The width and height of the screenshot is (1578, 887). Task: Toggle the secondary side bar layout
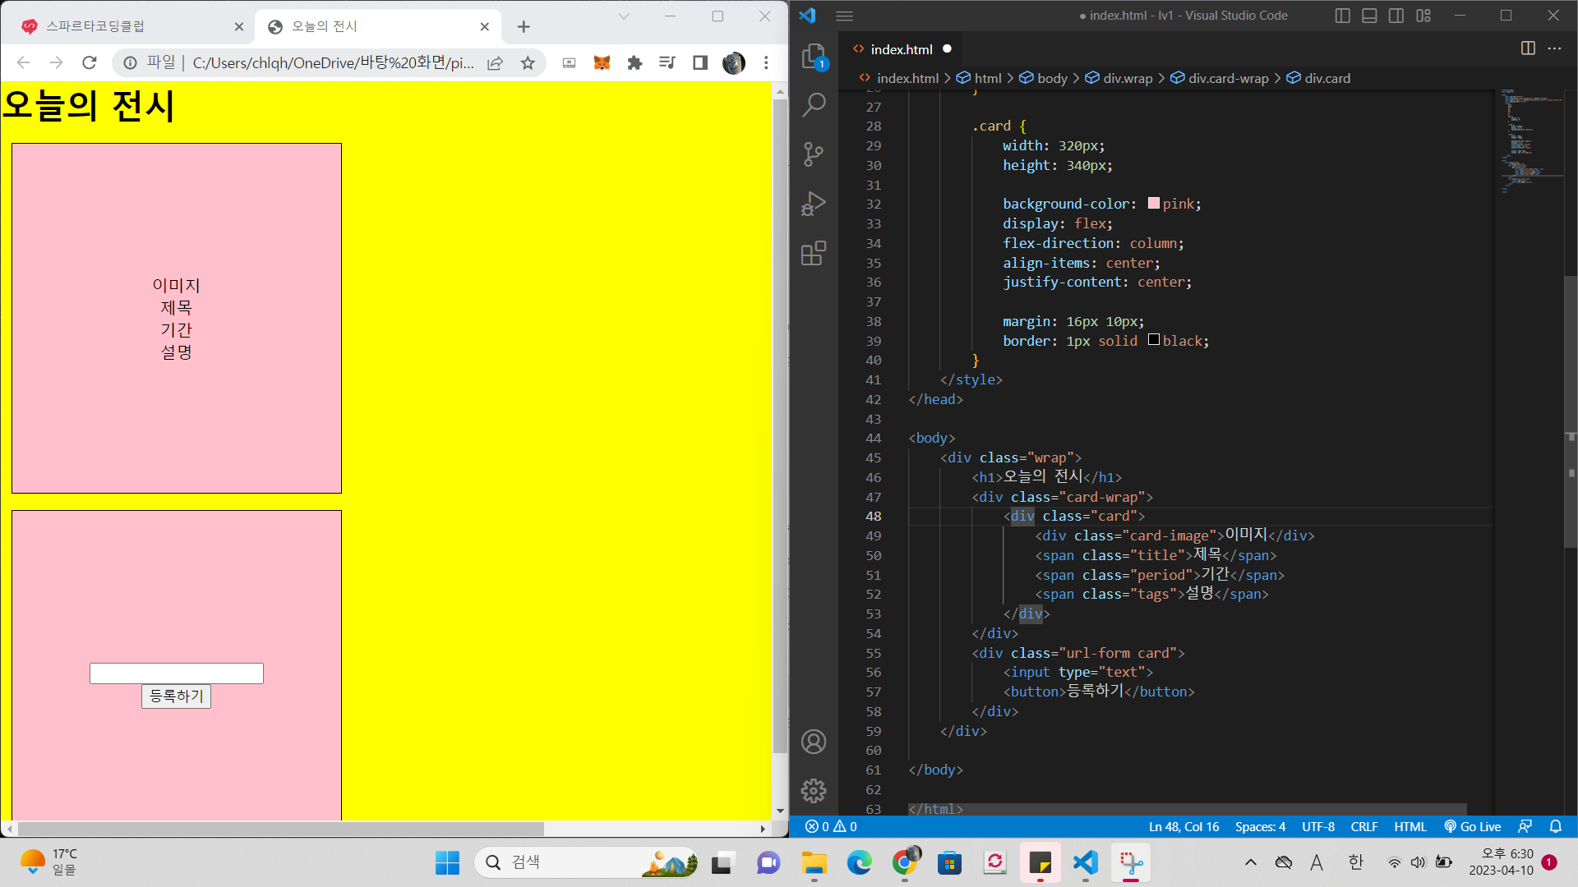(x=1396, y=16)
